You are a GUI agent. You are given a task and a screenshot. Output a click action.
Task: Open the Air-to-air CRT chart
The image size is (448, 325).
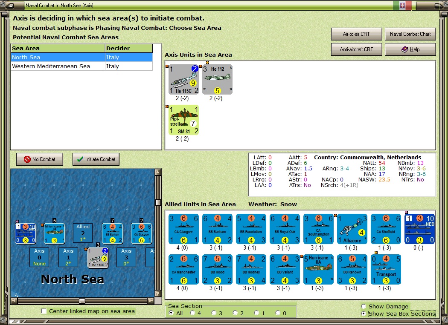(x=356, y=34)
